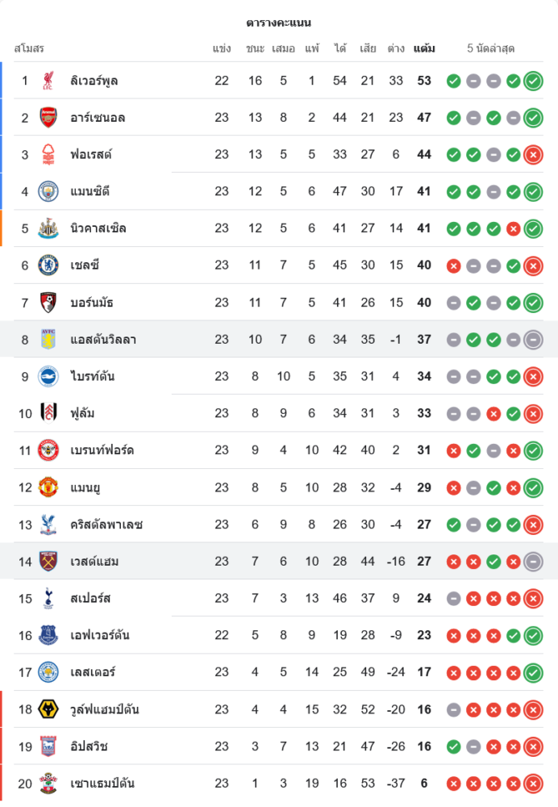Screen dimensions: 558x807
Task: Open the ไบรท์ตัน team link
Action: point(92,376)
